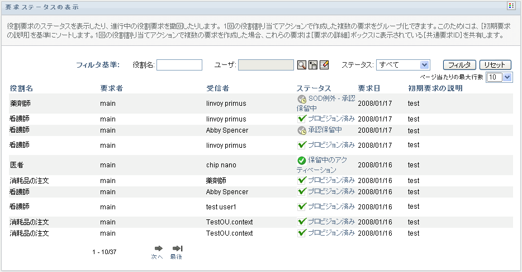
Task: Click the clear user selection eraser icon
Action: pos(324,65)
